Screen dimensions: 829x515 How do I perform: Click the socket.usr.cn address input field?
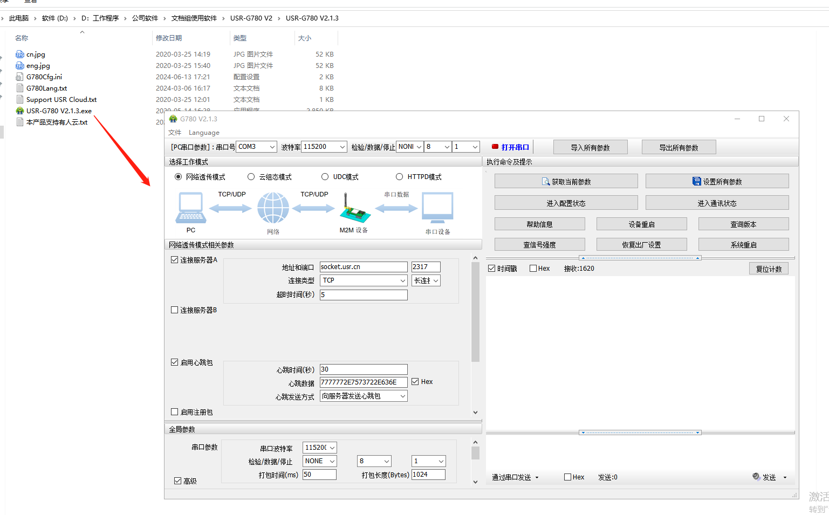tap(363, 267)
